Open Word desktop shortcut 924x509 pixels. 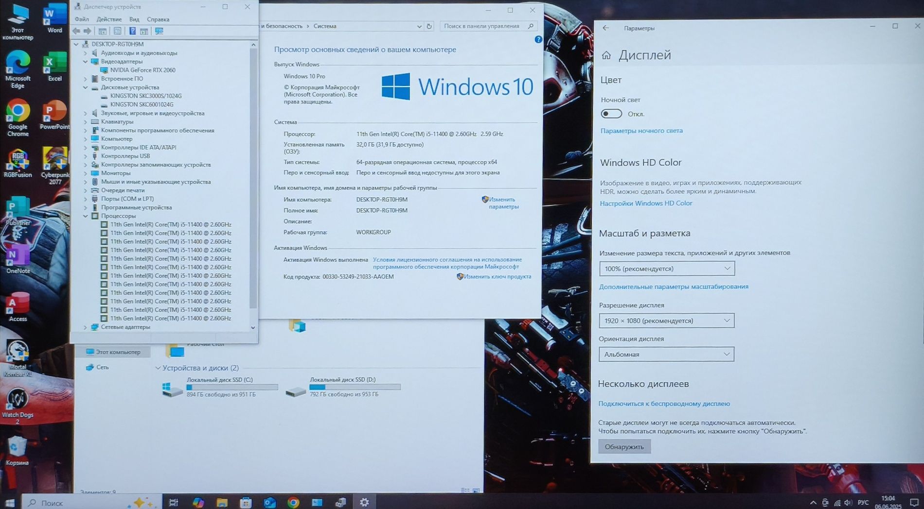pos(54,17)
